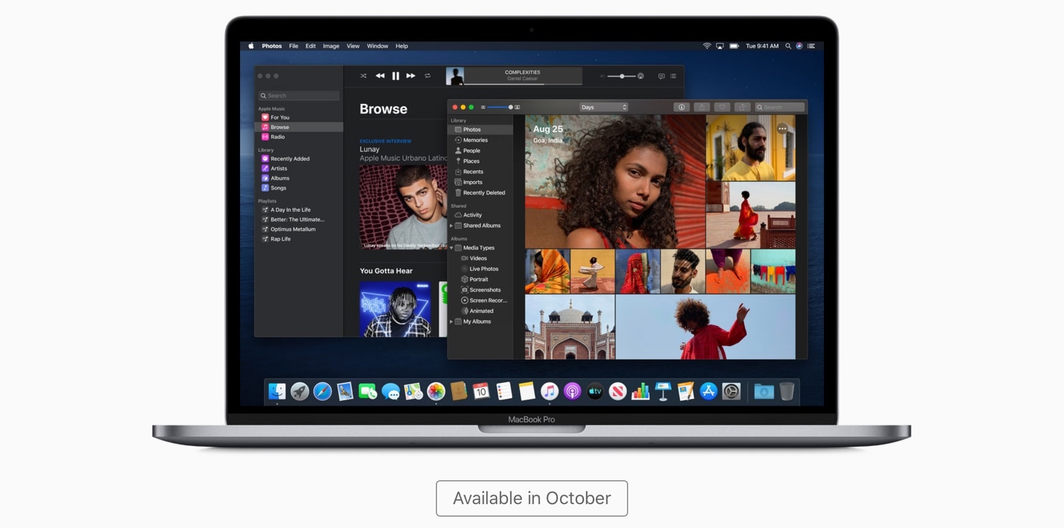
Task: Launch Safari from the Dock
Action: click(322, 391)
